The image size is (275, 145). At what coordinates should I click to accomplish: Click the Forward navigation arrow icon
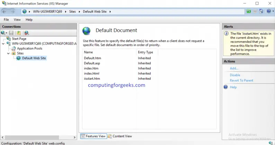tap(12, 12)
